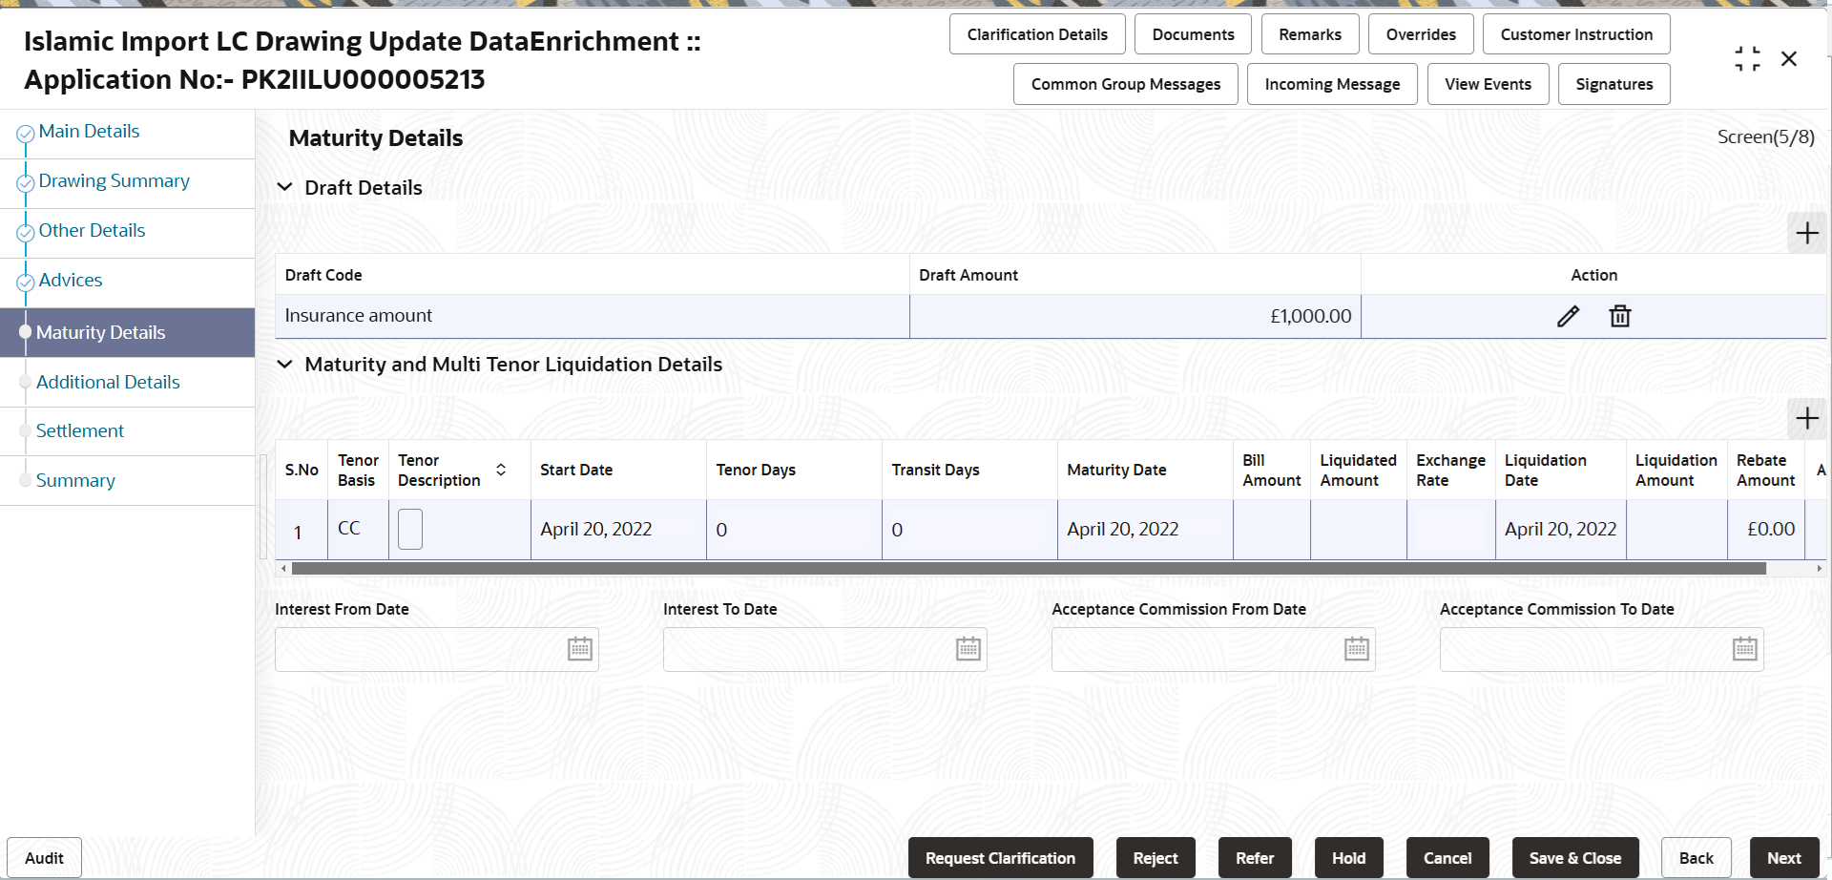Viewport: 1832px width, 880px height.
Task: Sort by the Tenor Description column
Action: point(501,470)
